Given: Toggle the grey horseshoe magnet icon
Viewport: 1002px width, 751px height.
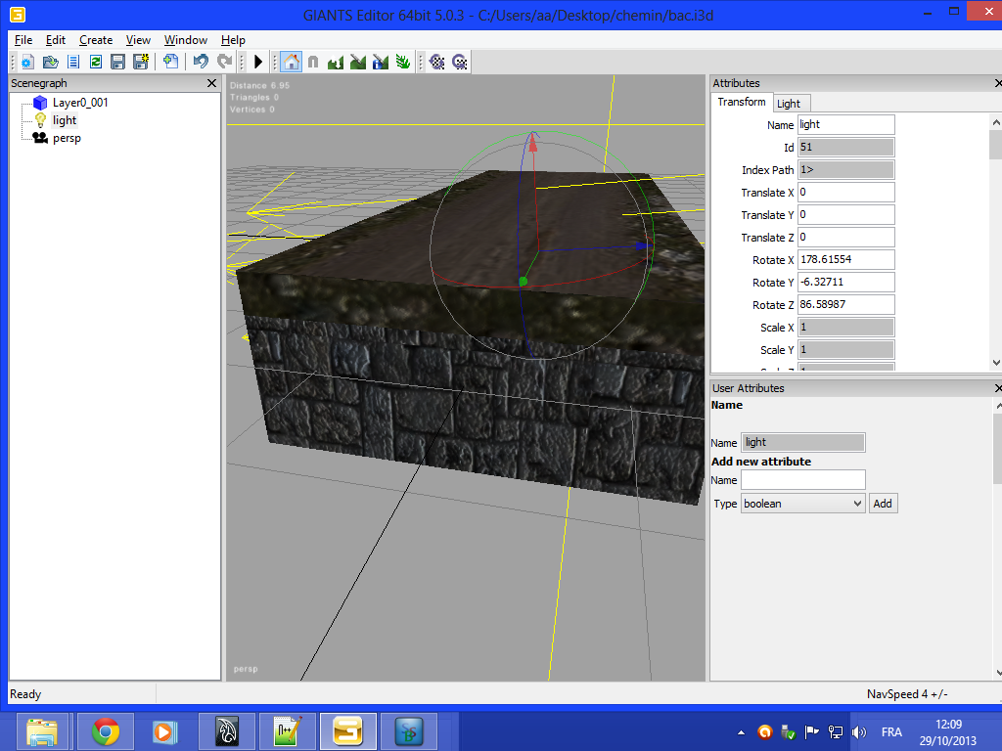Looking at the screenshot, I should [x=313, y=62].
